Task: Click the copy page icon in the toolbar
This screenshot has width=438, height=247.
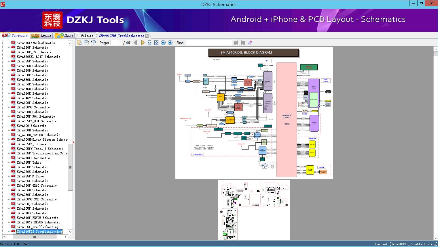Action: [79, 43]
